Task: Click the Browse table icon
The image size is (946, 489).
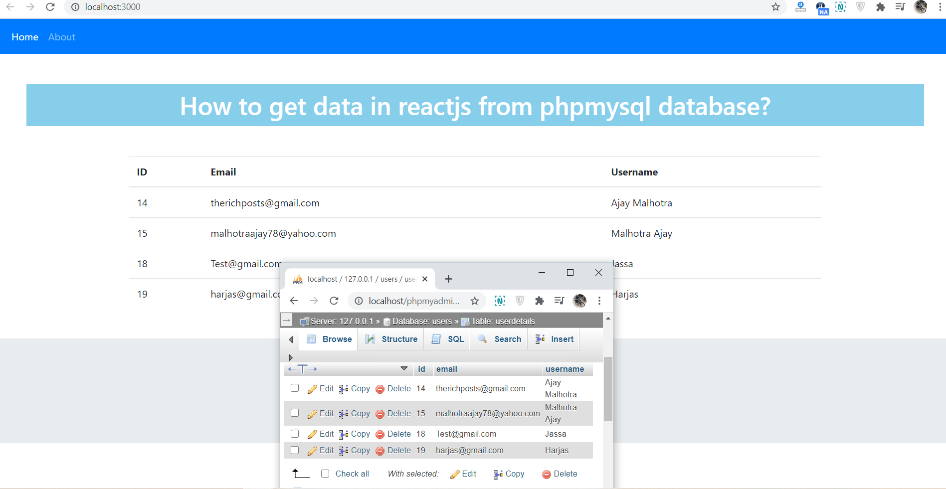Action: tap(312, 339)
